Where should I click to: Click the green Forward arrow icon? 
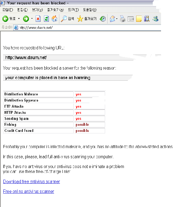(26, 19)
